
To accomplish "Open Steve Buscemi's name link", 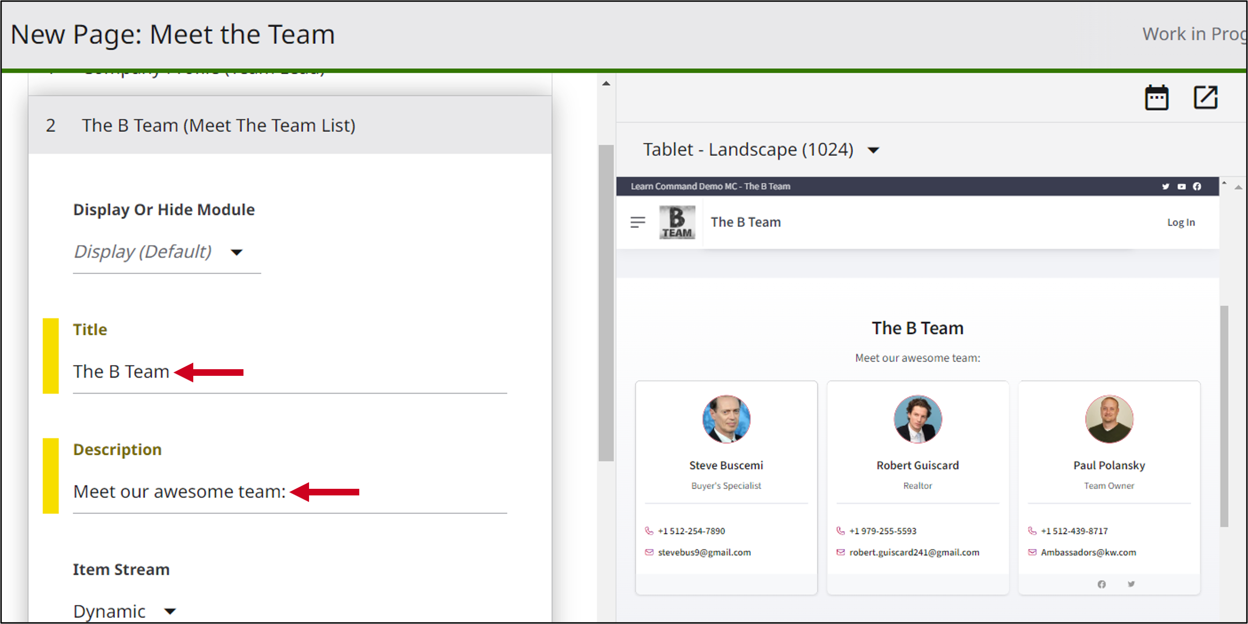I will click(x=726, y=466).
